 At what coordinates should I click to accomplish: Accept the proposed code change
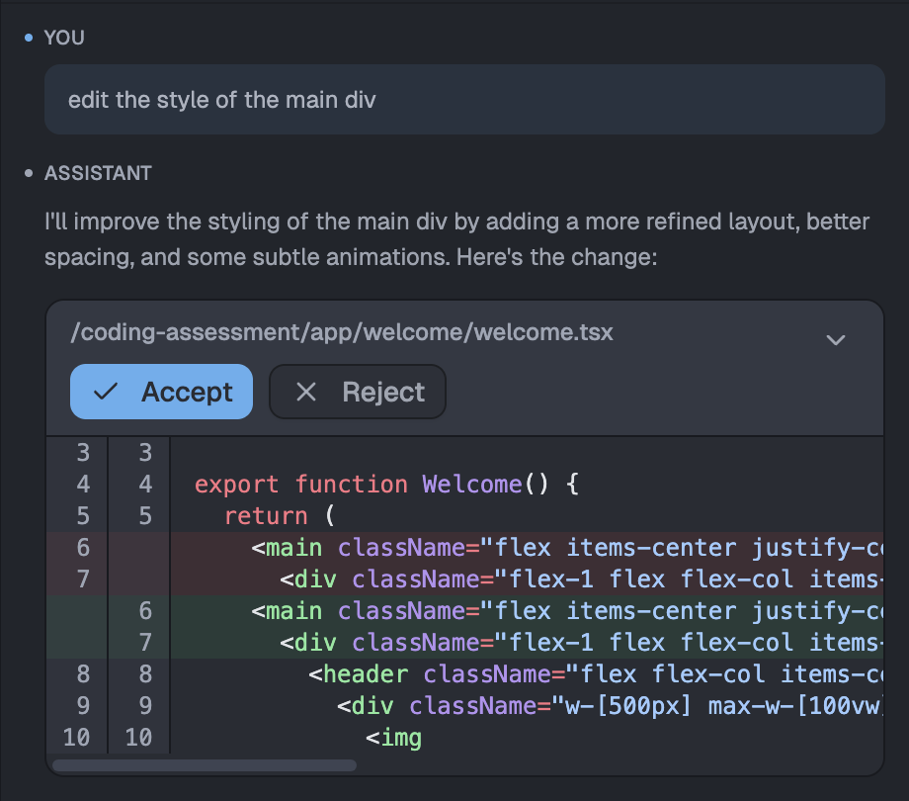tap(161, 392)
